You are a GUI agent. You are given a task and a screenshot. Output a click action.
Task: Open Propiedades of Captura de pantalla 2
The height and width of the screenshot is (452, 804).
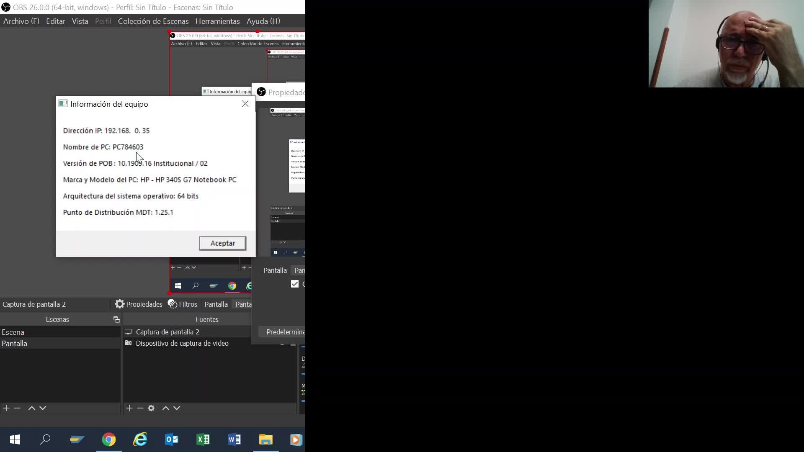[139, 304]
